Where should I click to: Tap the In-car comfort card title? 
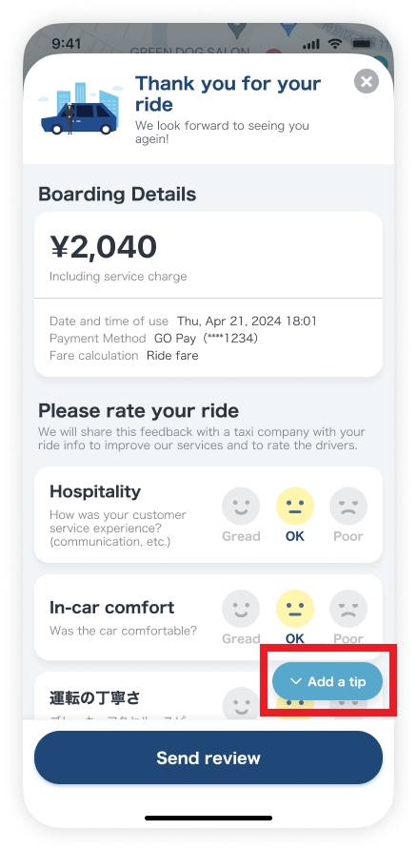(112, 608)
